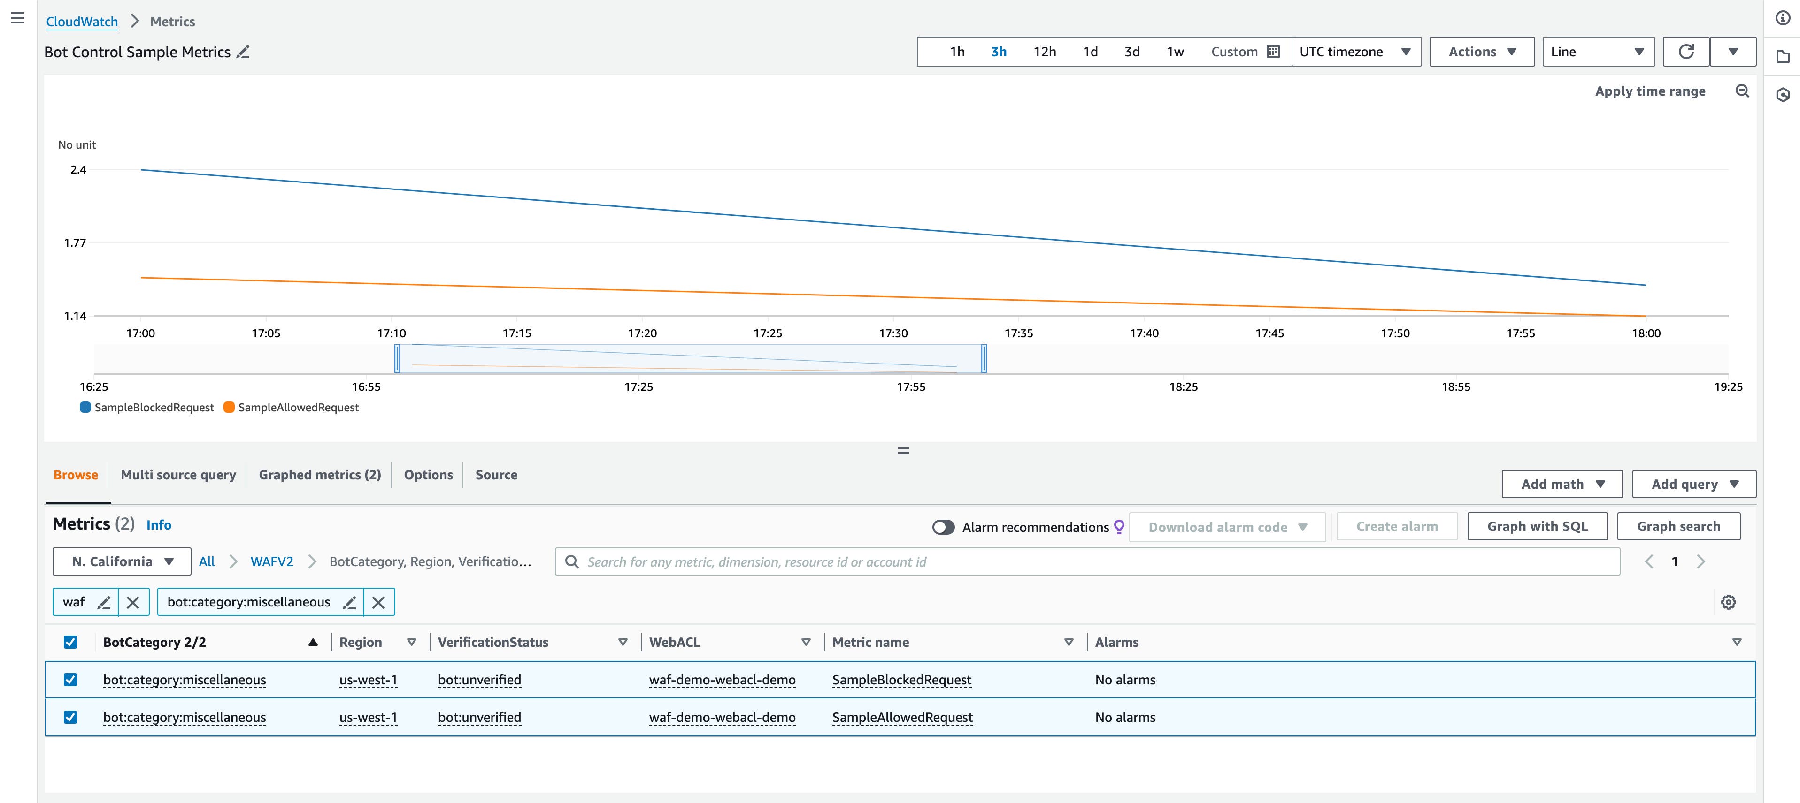Uncheck the SampleBlockedRequest metric row checkbox
Viewport: 1800px width, 803px height.
tap(70, 680)
